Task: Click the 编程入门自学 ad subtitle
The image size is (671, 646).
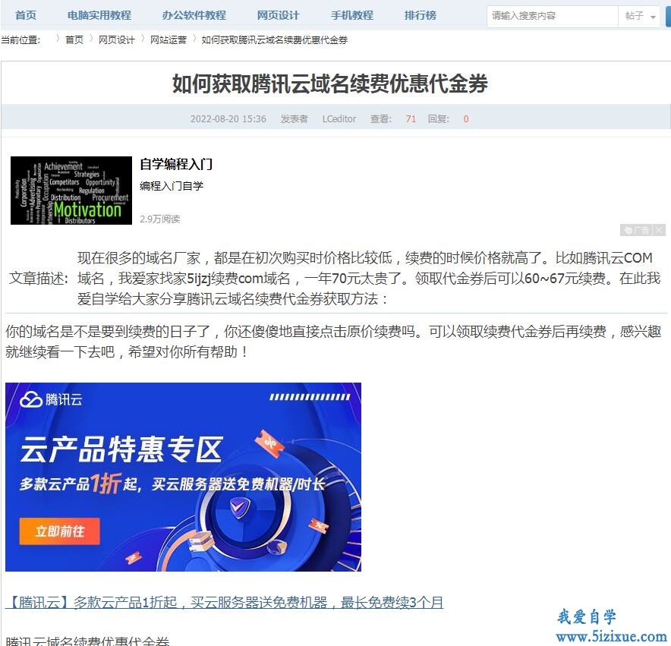Action: pos(172,186)
